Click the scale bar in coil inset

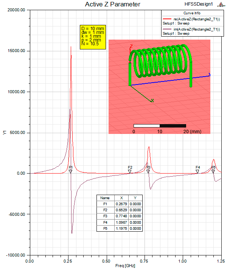coord(160,126)
